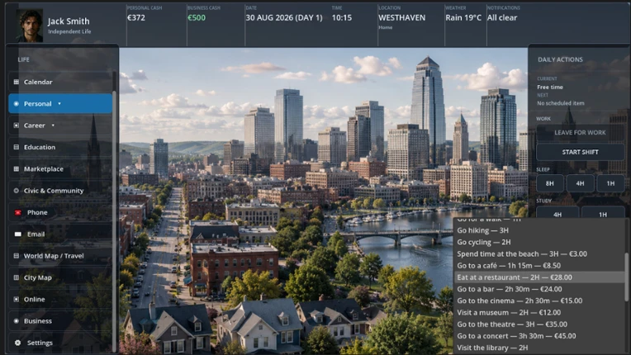Choose the 1H study button
Screen dimensions: 631x355
602,213
